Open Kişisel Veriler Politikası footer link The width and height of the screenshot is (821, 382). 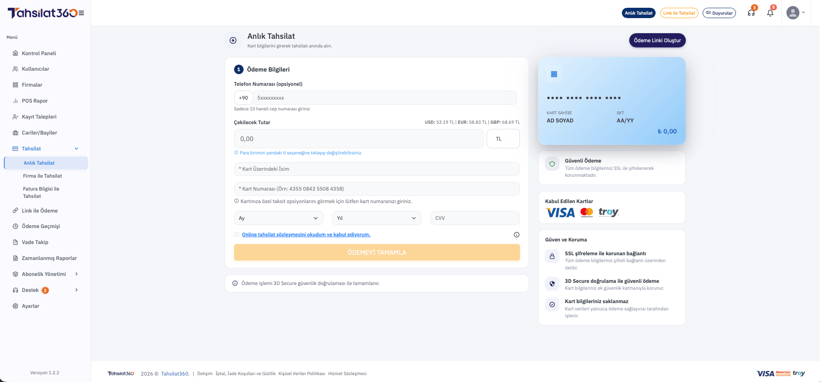click(302, 374)
